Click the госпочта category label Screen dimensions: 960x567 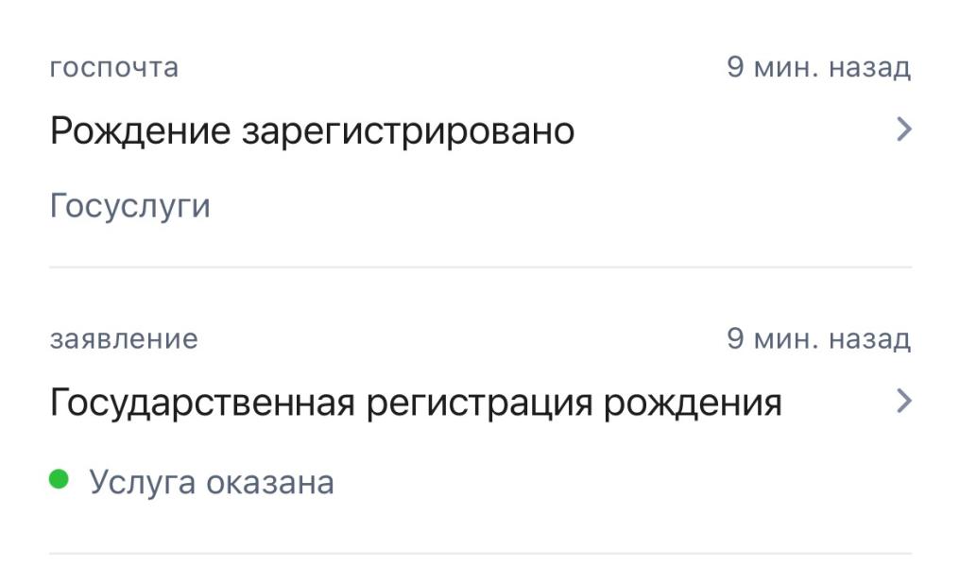point(113,68)
